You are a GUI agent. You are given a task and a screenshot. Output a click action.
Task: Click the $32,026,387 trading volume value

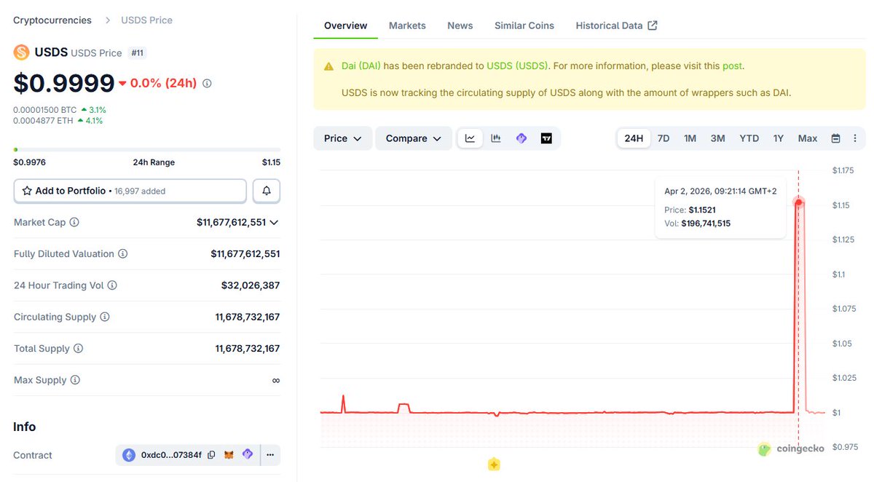pyautogui.click(x=251, y=285)
